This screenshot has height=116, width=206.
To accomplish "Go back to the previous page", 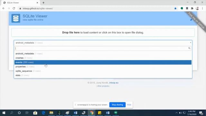I will [4, 8].
